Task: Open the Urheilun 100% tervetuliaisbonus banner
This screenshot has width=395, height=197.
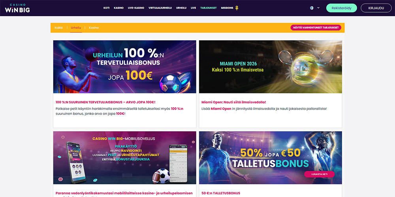Action: click(x=125, y=67)
